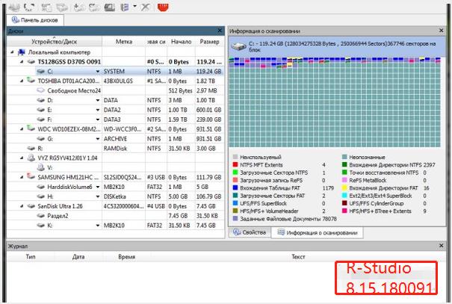This screenshot has height=304, width=452.
Task: Click the Размер column header
Action: click(210, 42)
